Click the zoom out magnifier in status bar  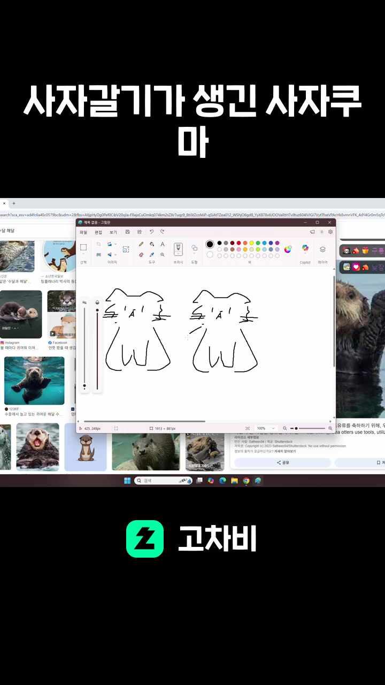(x=285, y=428)
